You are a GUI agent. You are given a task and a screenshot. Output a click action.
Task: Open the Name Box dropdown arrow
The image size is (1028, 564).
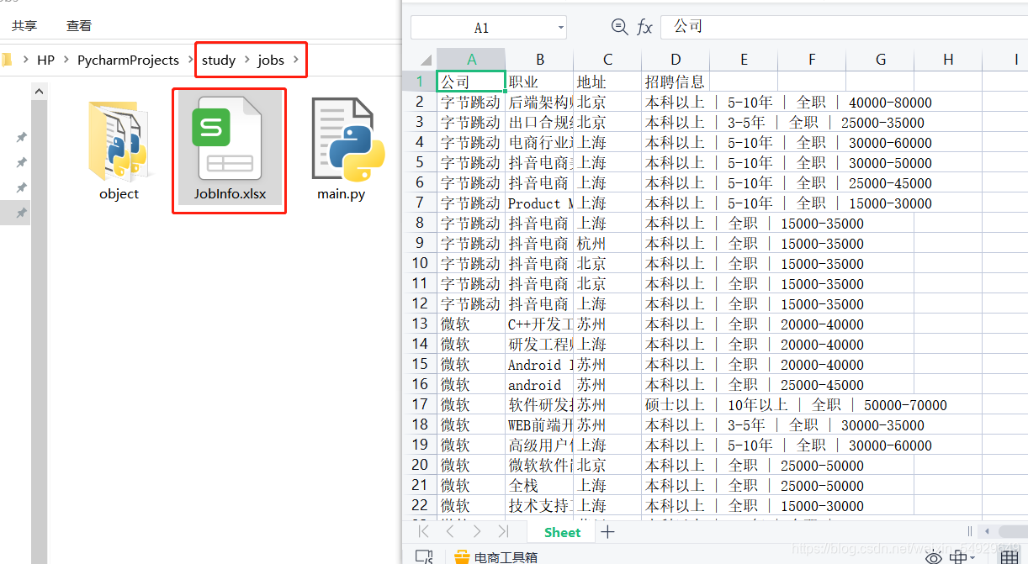tap(559, 28)
